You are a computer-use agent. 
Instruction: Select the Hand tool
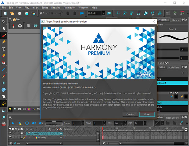point(4,96)
